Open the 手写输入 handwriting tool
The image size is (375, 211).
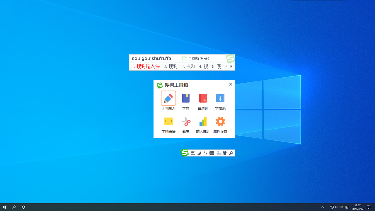(x=168, y=98)
